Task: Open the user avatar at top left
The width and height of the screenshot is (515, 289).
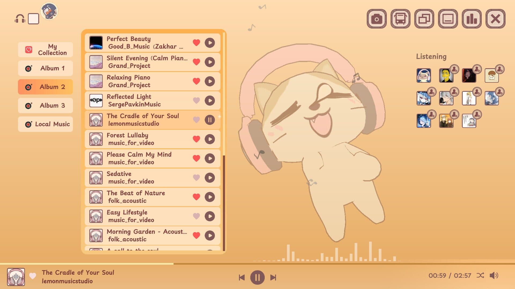Action: 49,11
